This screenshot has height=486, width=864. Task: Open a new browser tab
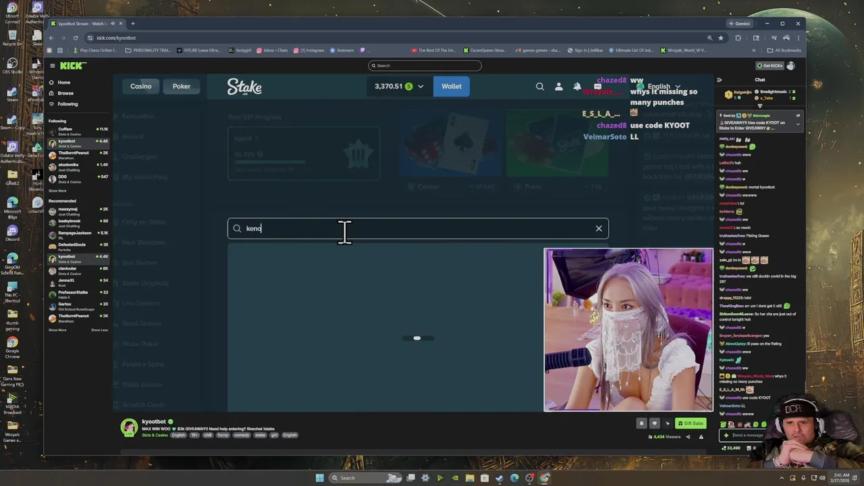133,24
